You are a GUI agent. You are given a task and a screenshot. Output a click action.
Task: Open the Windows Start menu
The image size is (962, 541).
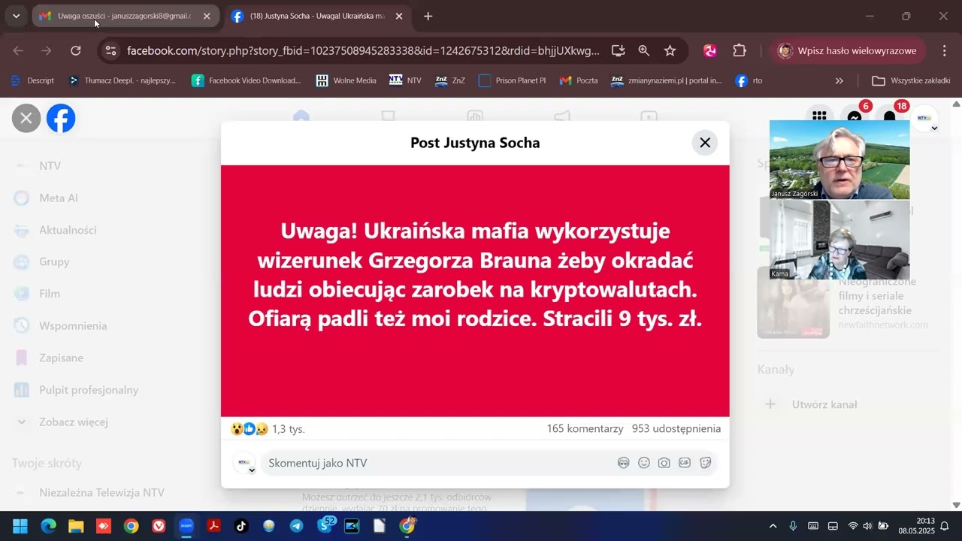point(20,526)
